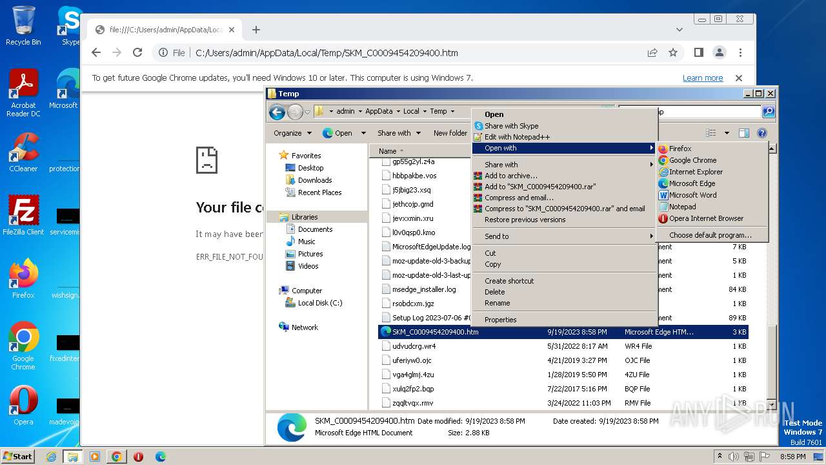This screenshot has height=465, width=826.
Task: Open the Organize dropdown in Explorer
Action: click(x=292, y=133)
